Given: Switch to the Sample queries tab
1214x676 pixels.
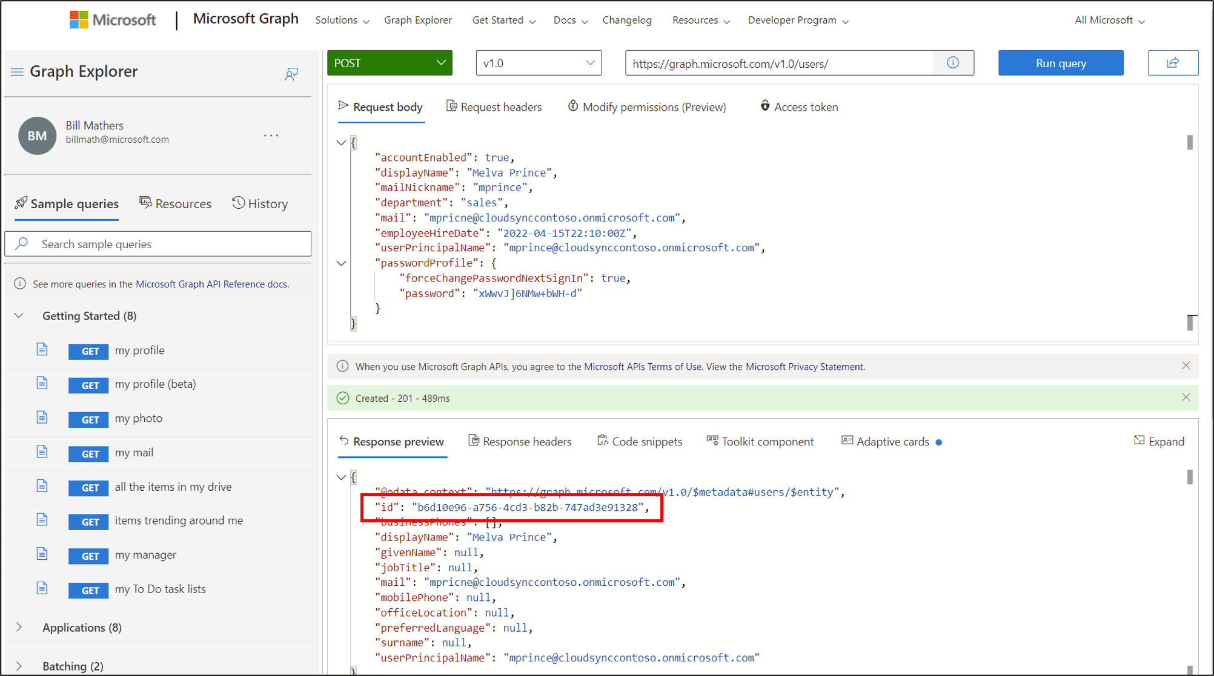Looking at the screenshot, I should pos(67,203).
